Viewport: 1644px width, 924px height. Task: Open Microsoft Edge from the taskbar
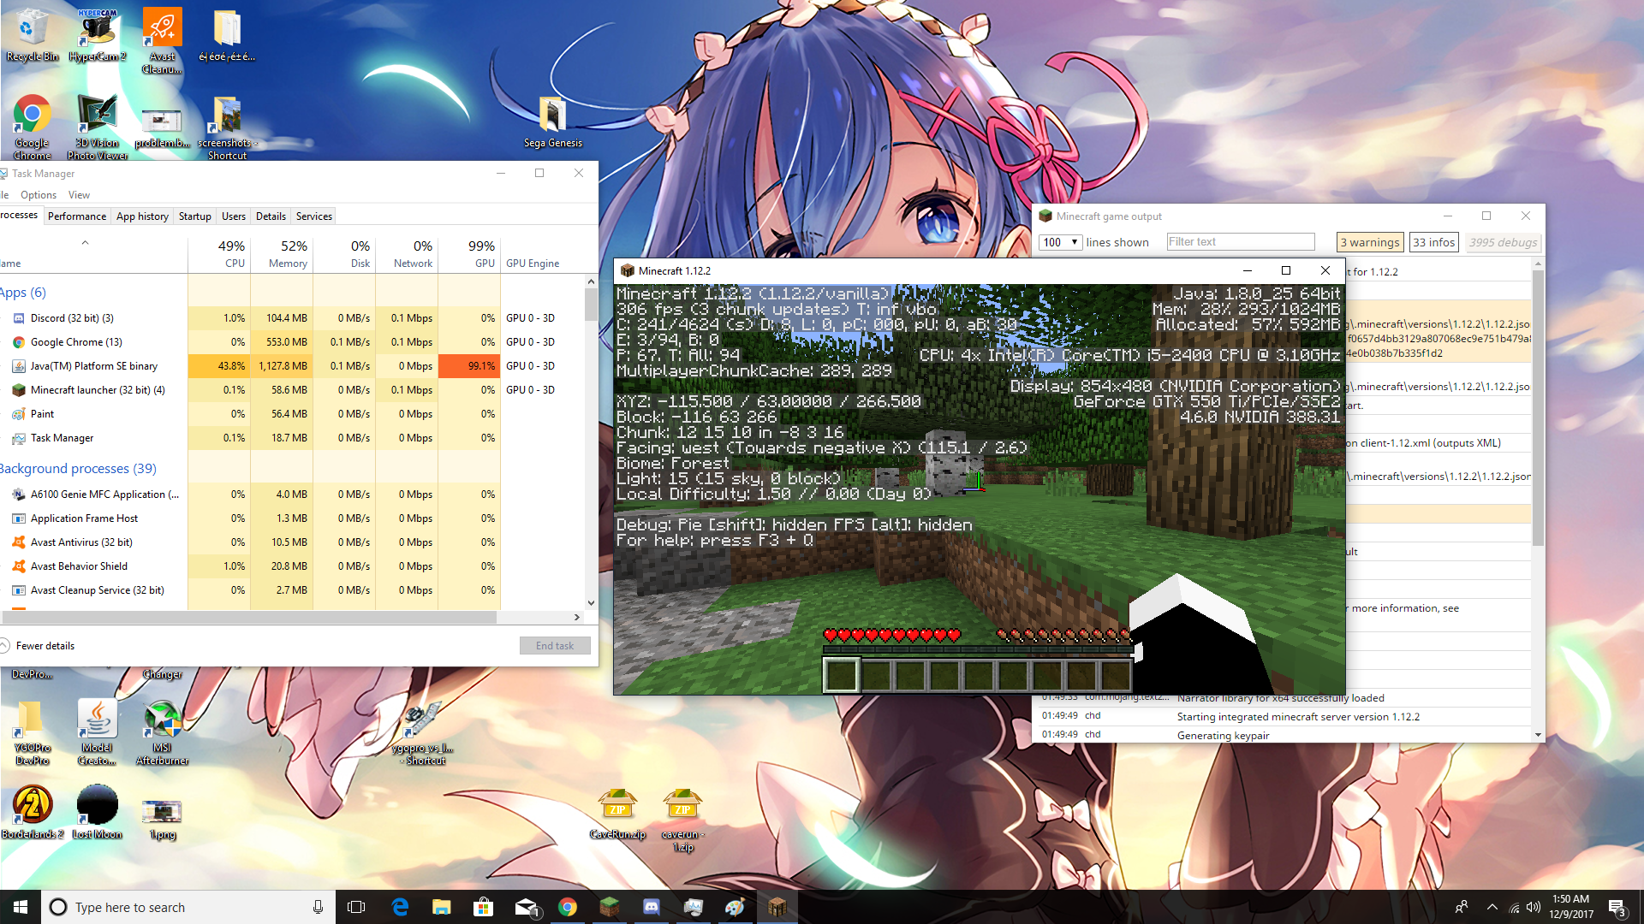(x=400, y=907)
